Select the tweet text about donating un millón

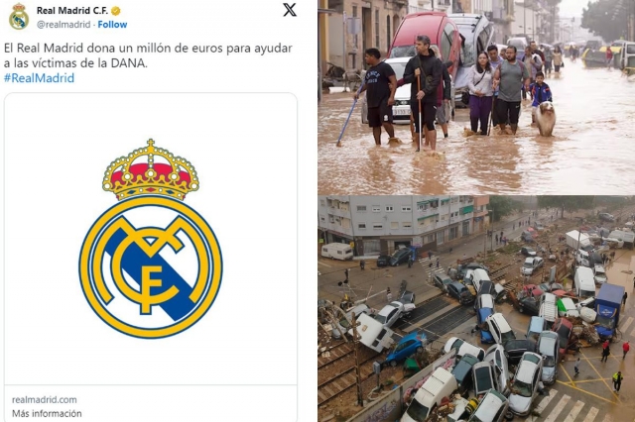click(148, 55)
